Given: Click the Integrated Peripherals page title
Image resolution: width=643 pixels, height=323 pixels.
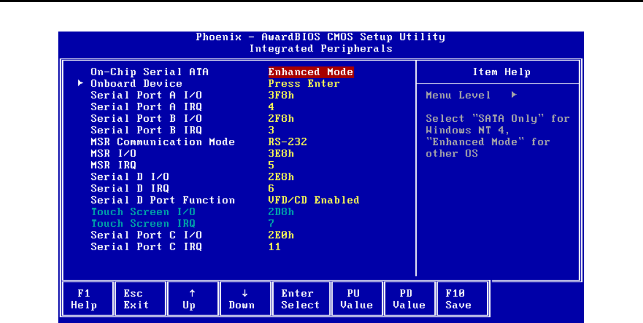Looking at the screenshot, I should [x=320, y=48].
